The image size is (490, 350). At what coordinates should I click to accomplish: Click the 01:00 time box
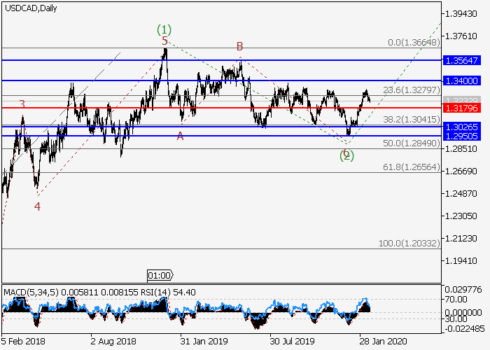click(x=157, y=274)
